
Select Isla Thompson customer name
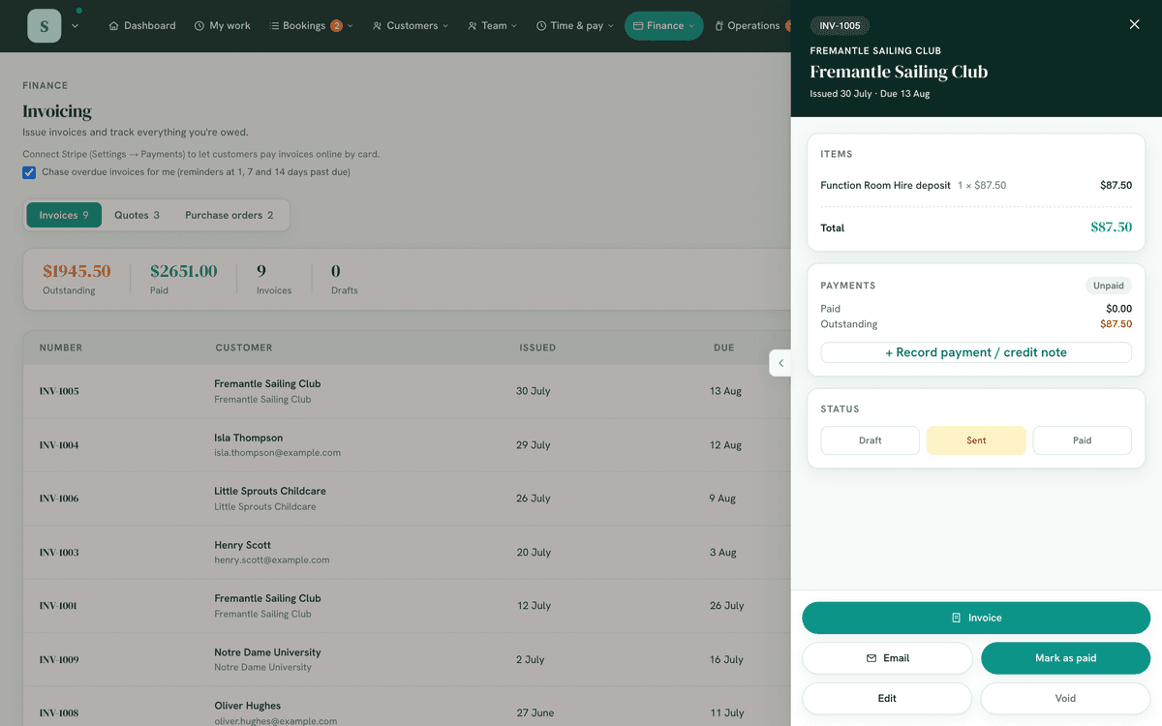tap(249, 438)
